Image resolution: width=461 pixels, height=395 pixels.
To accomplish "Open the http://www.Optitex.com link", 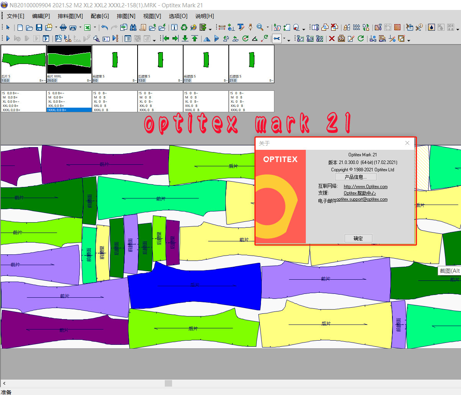I will coord(365,187).
